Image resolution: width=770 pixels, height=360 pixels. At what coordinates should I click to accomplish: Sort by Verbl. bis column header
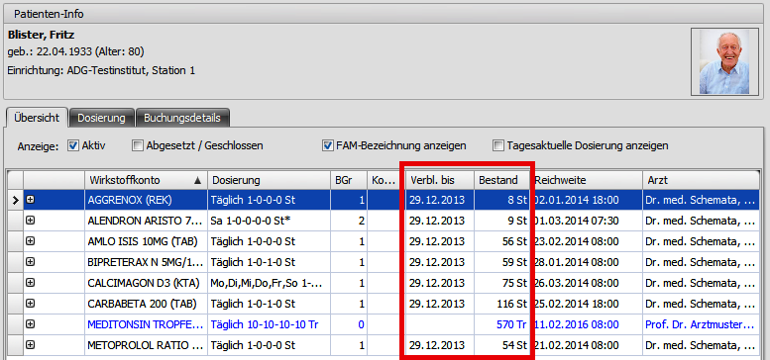pos(440,180)
